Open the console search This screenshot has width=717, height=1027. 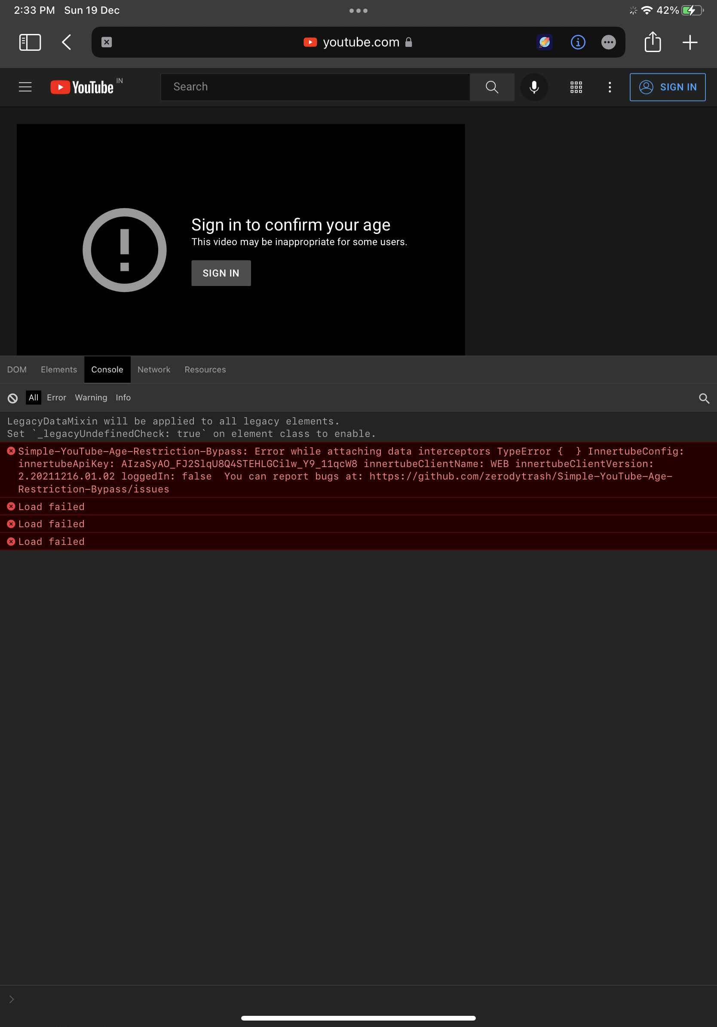tap(705, 398)
